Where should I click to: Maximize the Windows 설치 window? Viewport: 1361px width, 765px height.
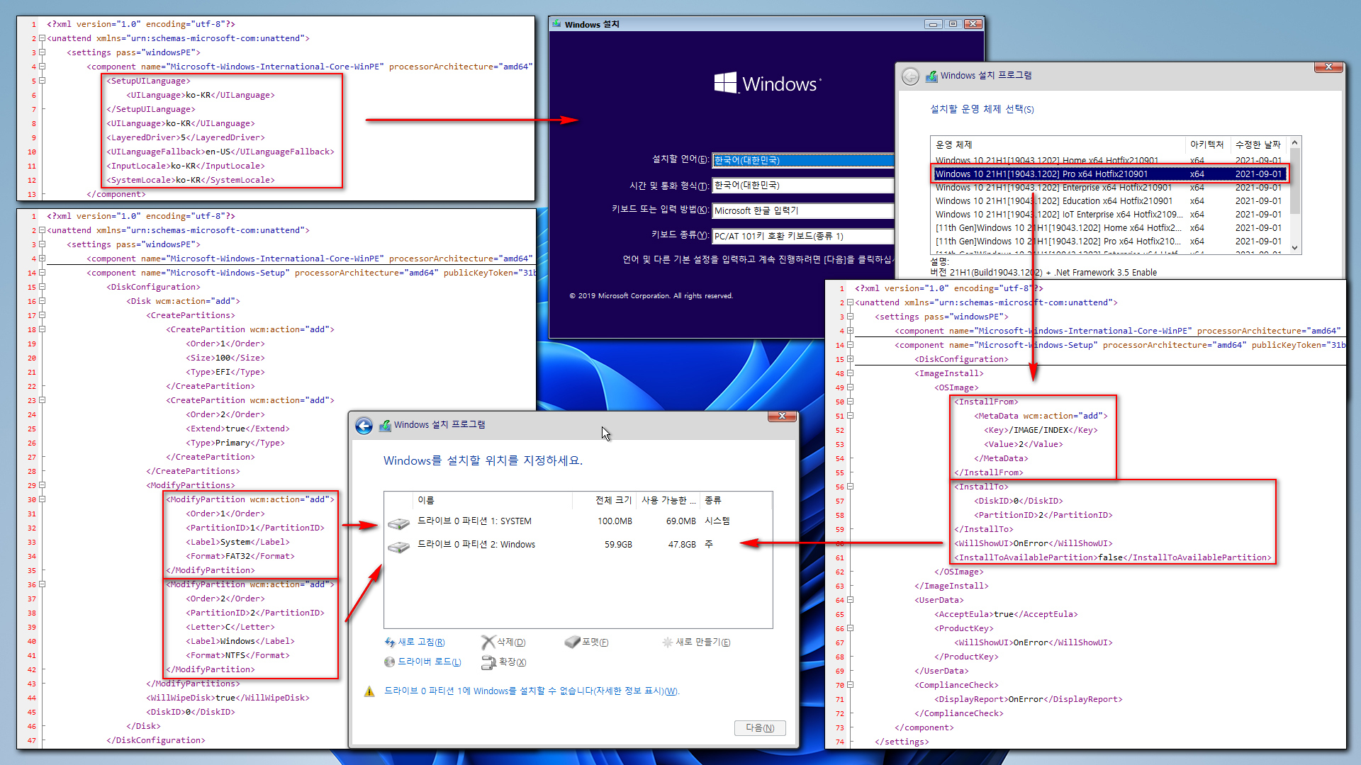(953, 24)
